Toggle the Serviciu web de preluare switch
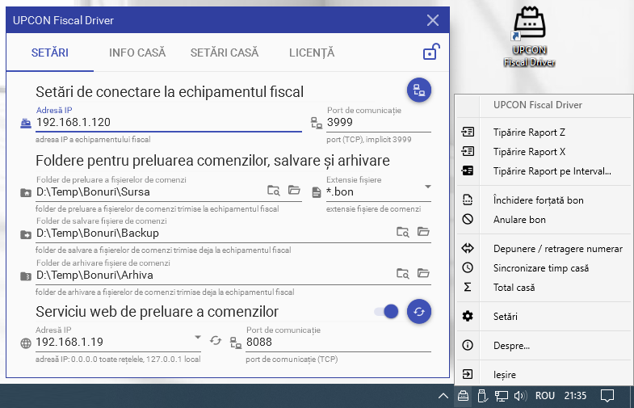 click(386, 311)
